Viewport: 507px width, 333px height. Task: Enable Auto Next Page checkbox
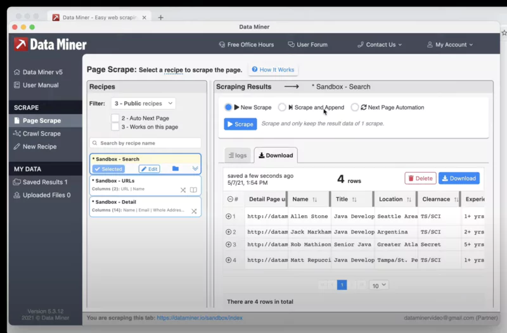[115, 118]
